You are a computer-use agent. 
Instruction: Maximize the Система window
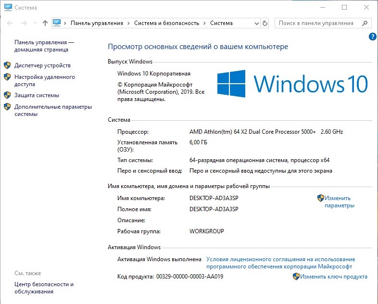(x=344, y=8)
